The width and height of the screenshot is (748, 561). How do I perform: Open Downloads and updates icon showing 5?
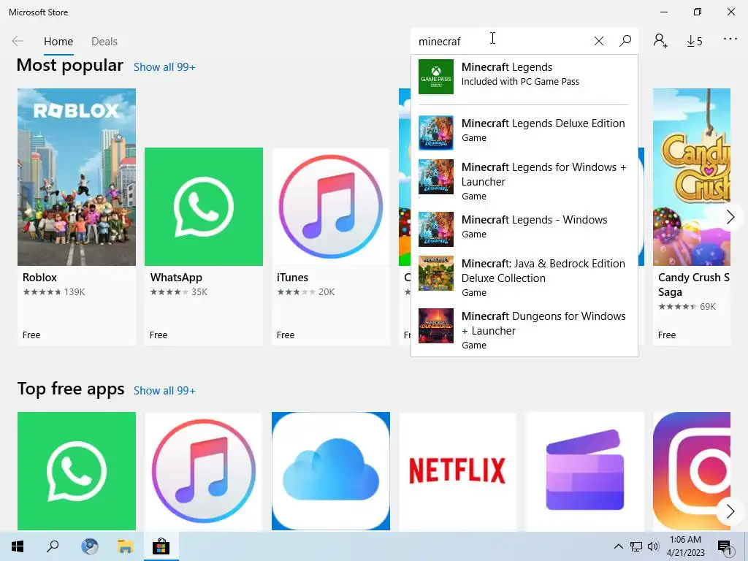tap(695, 42)
